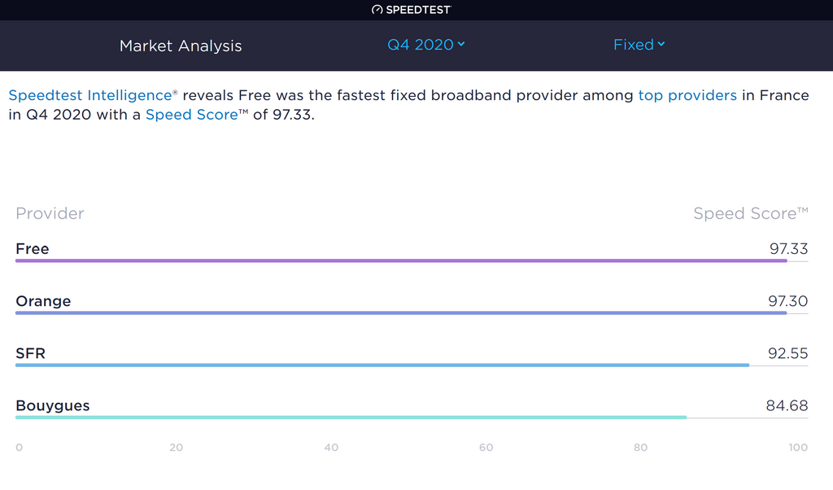The height and width of the screenshot is (490, 833).
Task: Click the Bouygues provider label
Action: [x=53, y=406]
